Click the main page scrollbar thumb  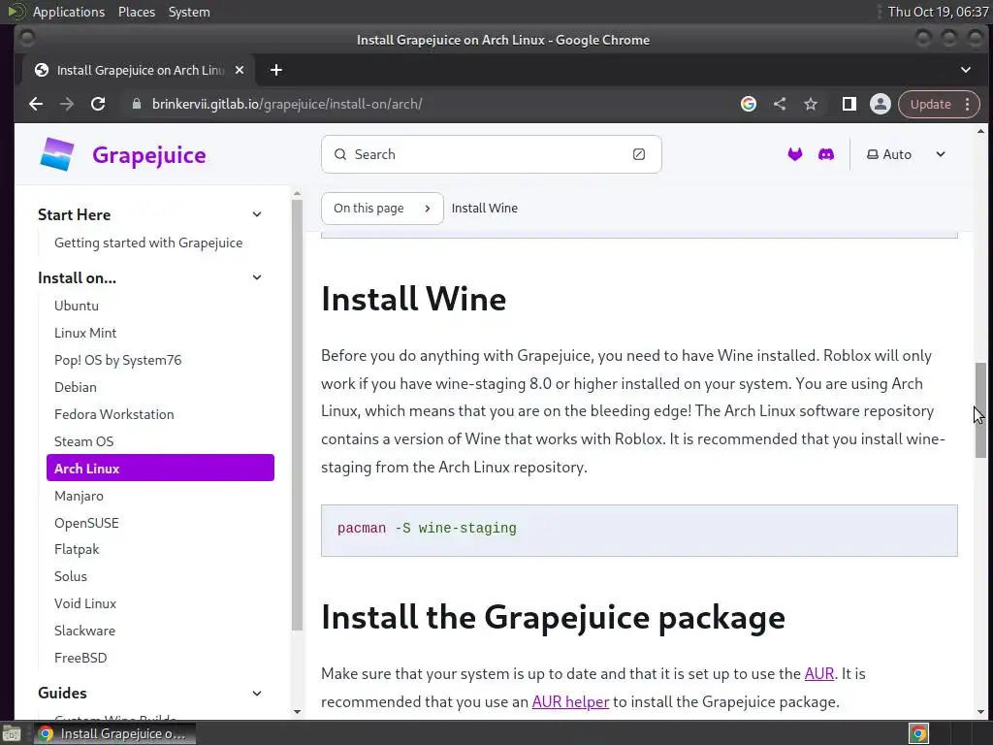(x=980, y=410)
